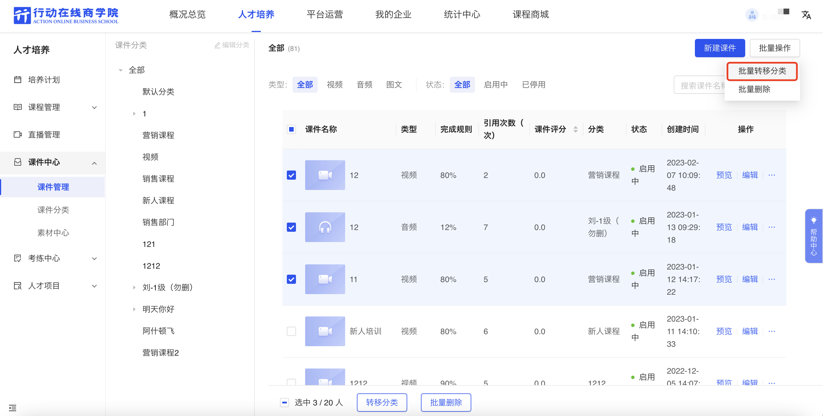Expand the 考练中心 sidebar menu
Image resolution: width=823 pixels, height=416 pixels.
pyautogui.click(x=94, y=258)
